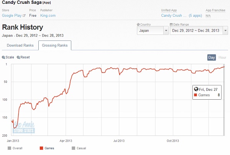Select the Grossing Ranks tab

(x=55, y=45)
